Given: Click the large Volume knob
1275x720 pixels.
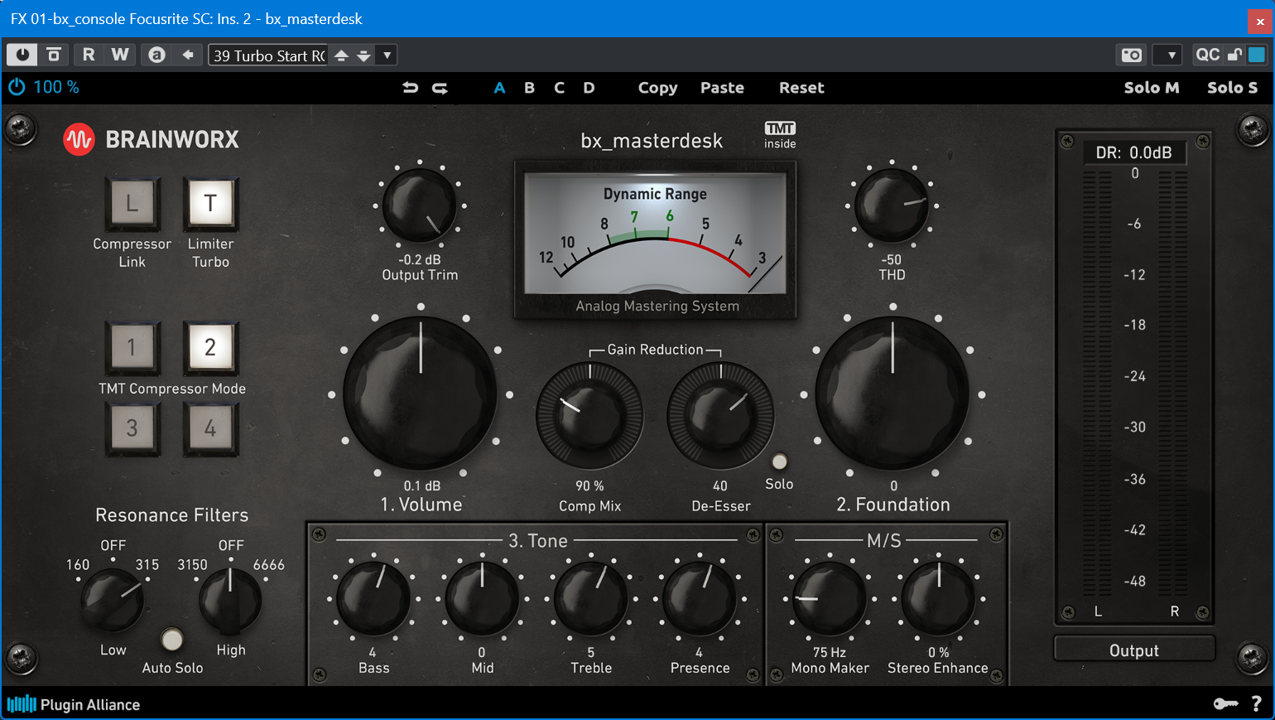Looking at the screenshot, I should click(x=421, y=394).
